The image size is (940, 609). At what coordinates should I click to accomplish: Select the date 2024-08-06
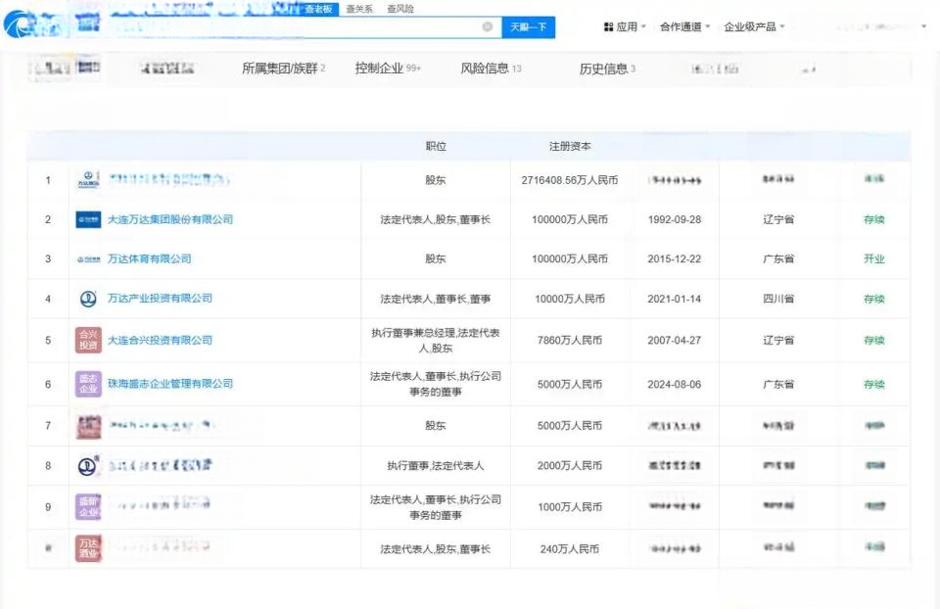point(675,384)
